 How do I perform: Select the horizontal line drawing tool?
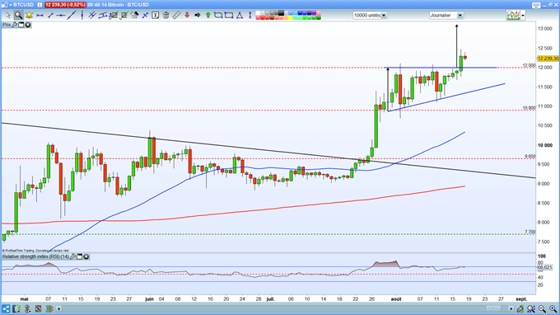(40, 16)
